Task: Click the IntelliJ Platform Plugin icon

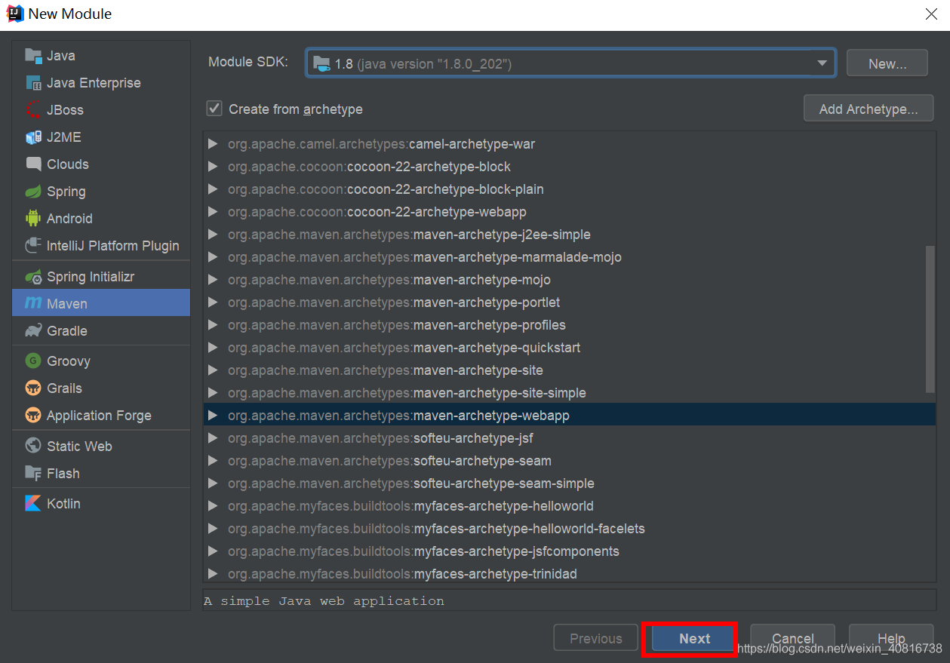Action: (32, 246)
